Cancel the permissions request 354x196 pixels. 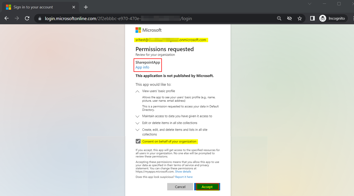coord(180,187)
